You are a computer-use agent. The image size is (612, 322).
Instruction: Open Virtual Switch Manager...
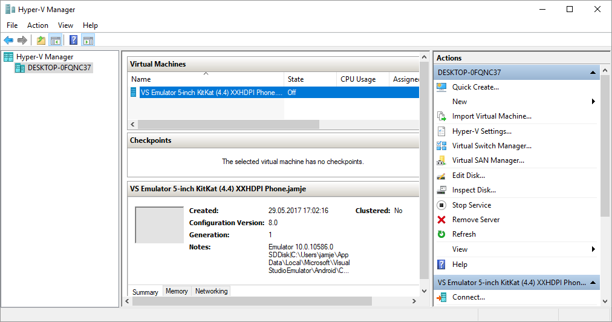point(492,146)
